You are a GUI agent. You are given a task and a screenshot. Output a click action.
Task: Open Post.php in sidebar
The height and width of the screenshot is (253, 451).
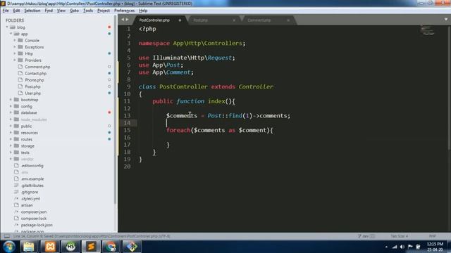[x=32, y=86]
